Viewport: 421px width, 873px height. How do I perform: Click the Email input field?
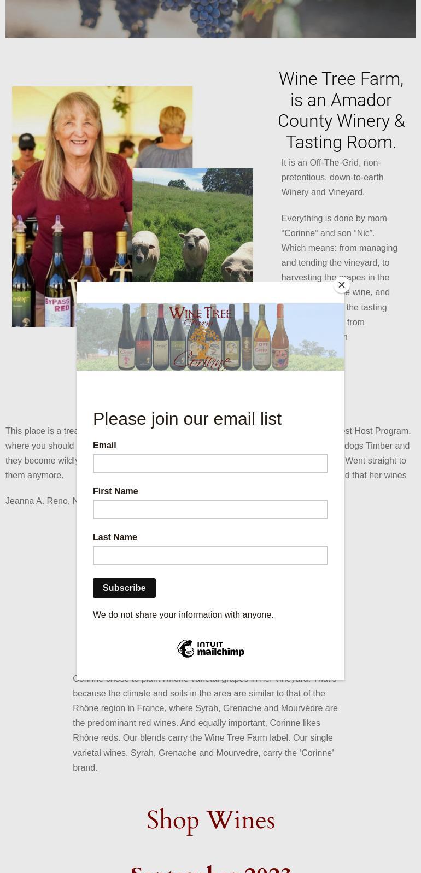click(210, 464)
